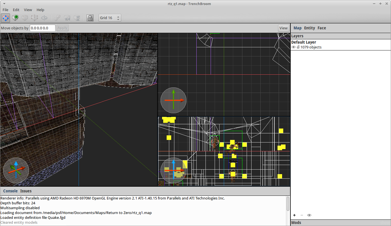Choose the vertex editing tool
The image size is (391, 226).
35,18
